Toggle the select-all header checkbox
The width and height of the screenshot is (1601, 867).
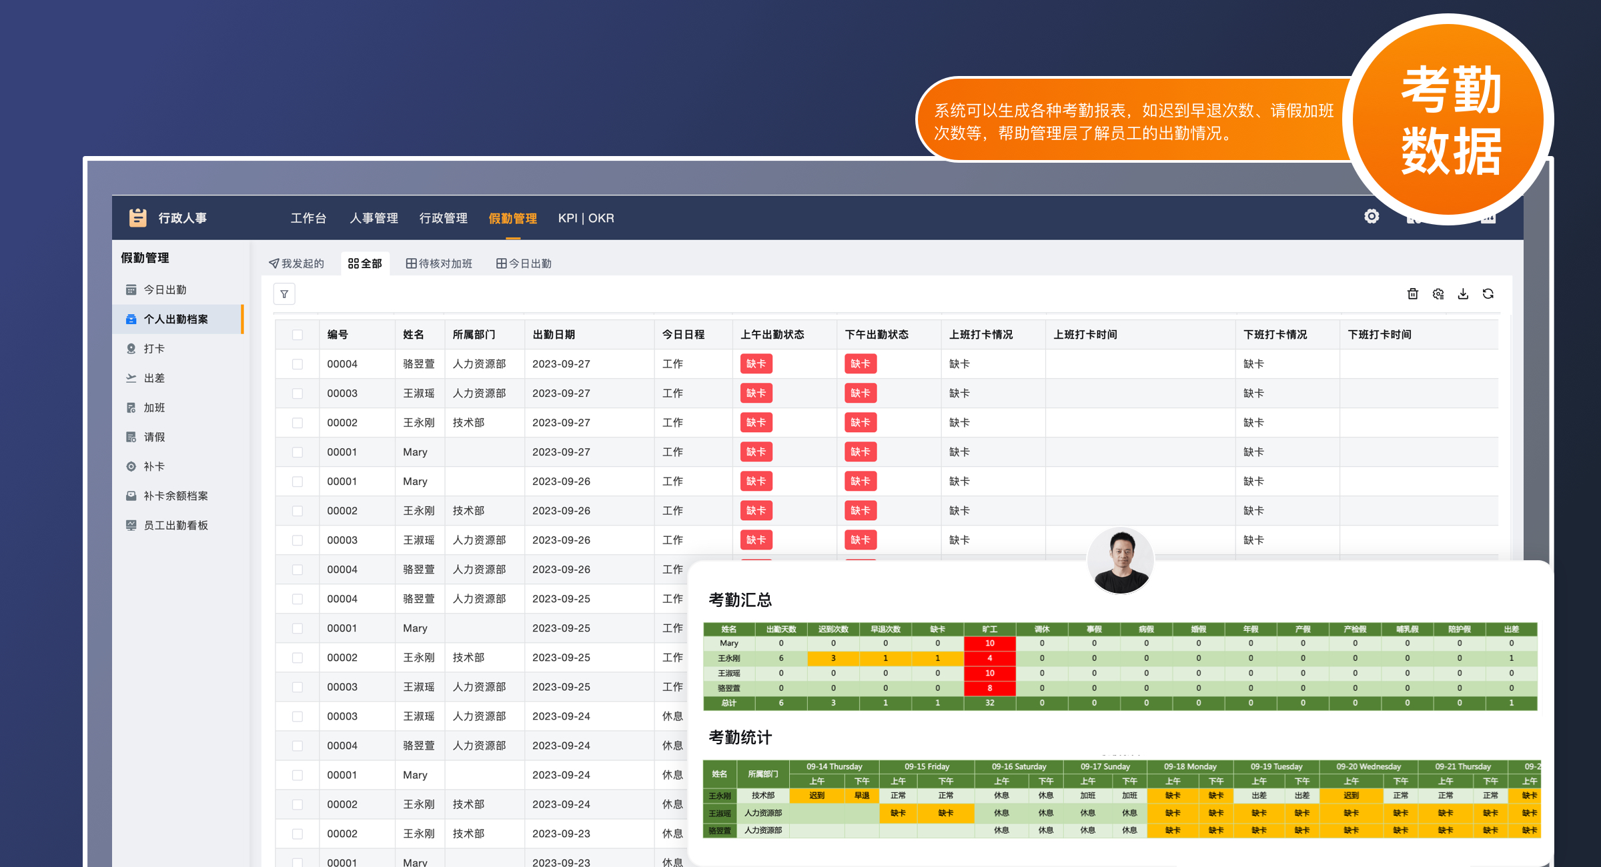[x=298, y=335]
